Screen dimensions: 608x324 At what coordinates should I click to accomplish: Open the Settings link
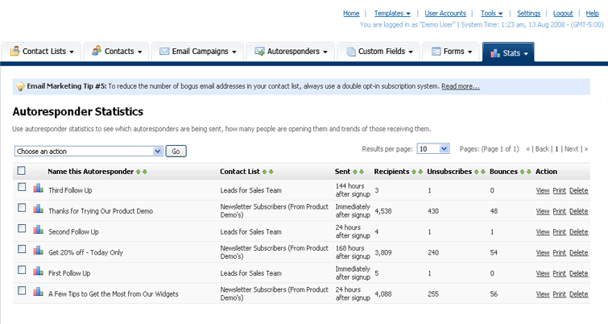(528, 13)
